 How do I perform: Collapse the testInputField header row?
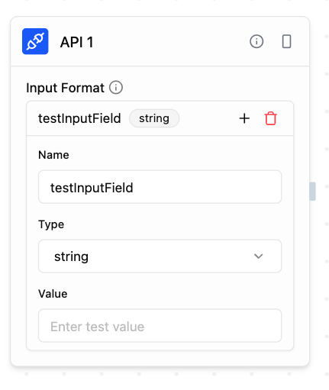click(160, 118)
